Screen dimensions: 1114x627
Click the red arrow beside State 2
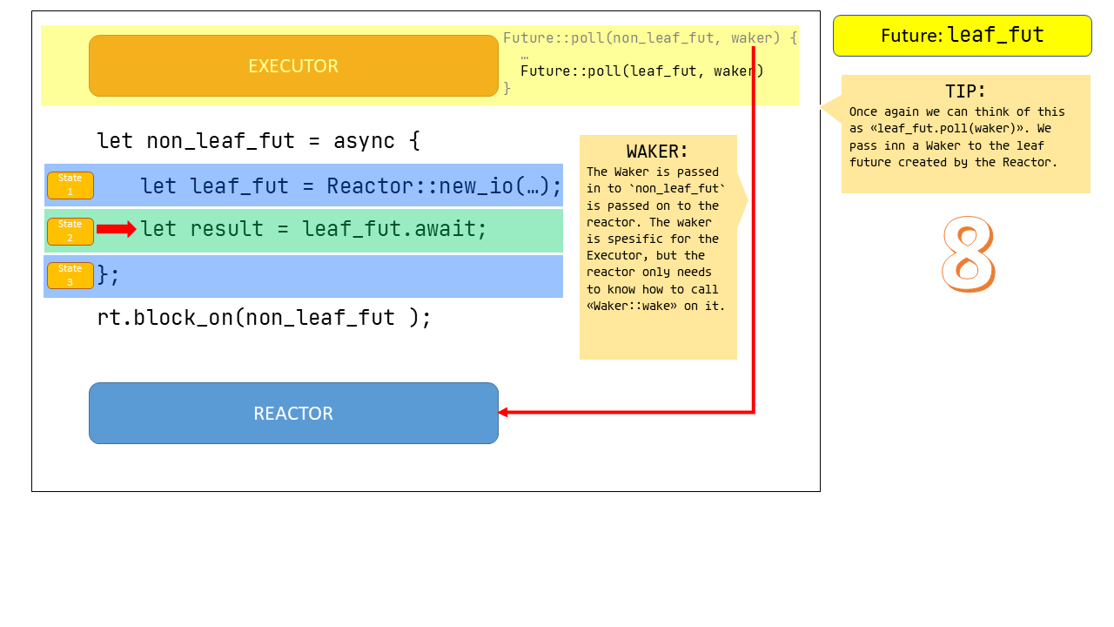116,229
